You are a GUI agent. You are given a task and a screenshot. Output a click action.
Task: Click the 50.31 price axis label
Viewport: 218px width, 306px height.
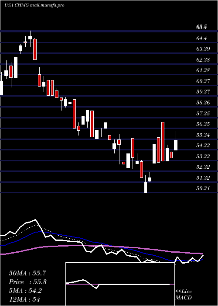(203, 188)
